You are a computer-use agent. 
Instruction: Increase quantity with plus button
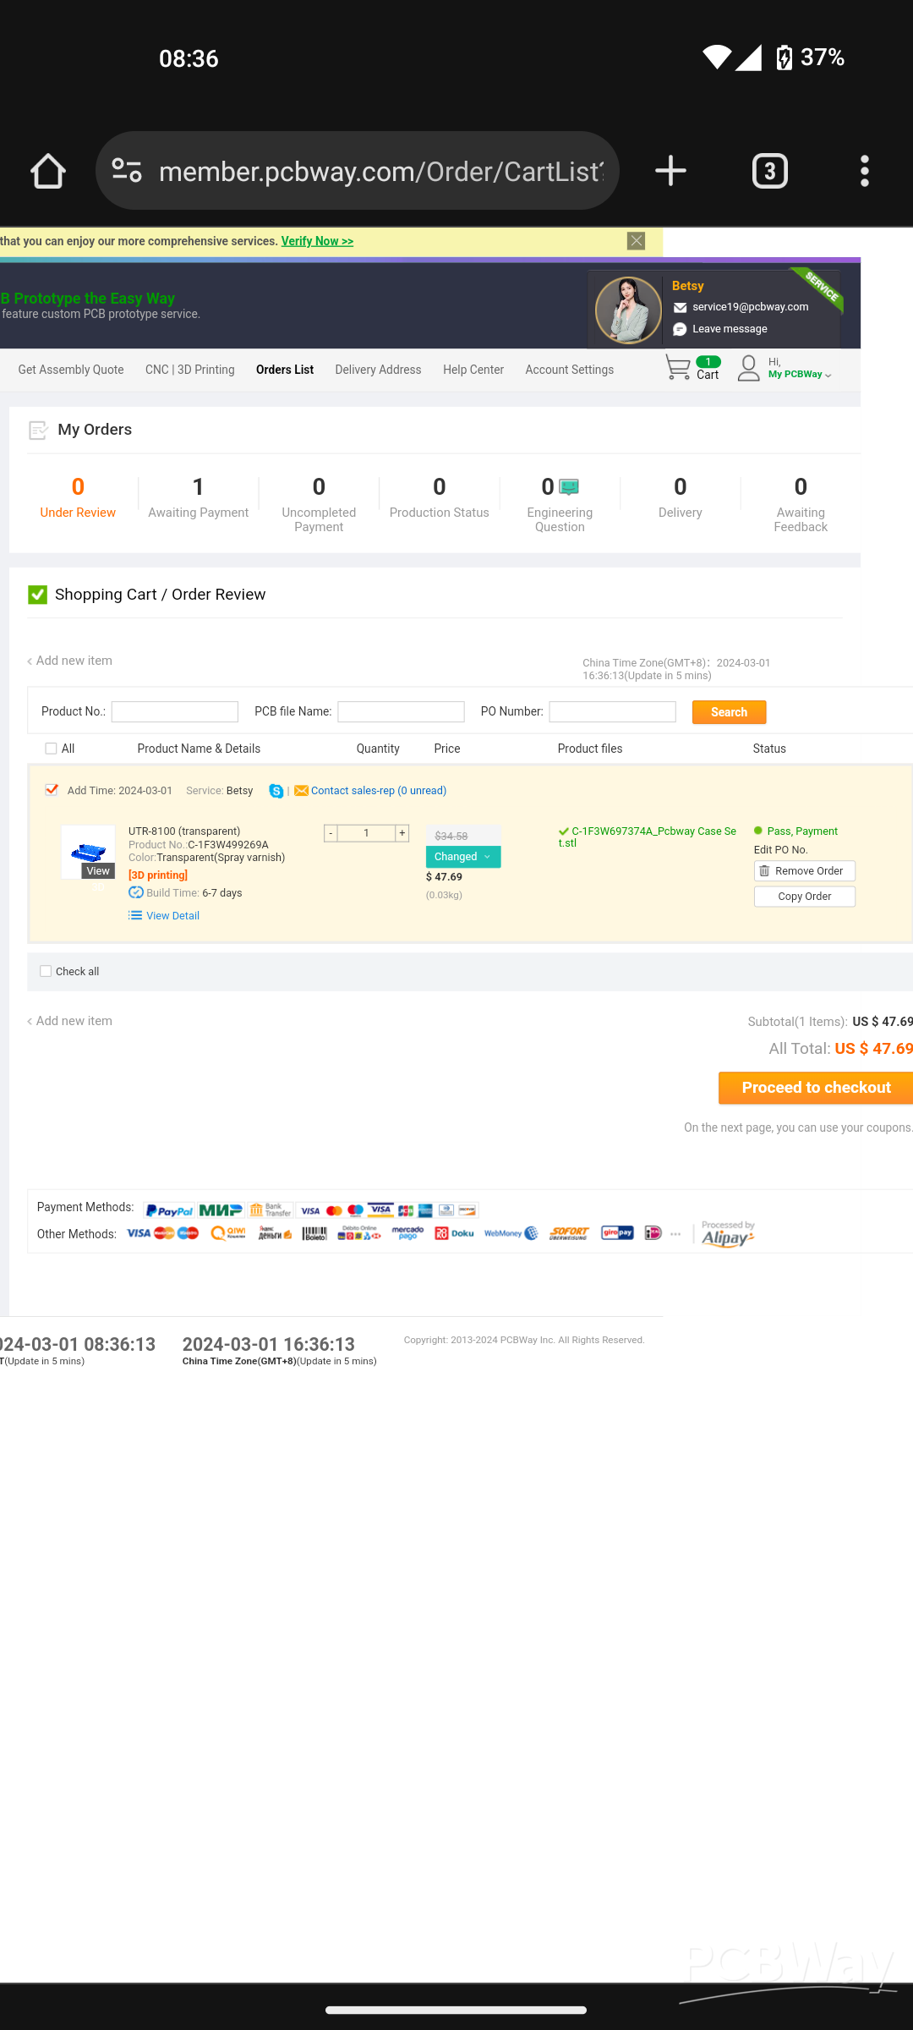(x=402, y=833)
